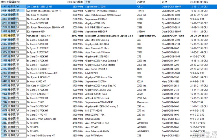This screenshot has width=217, height=138.
Task: Click the highlighted 33675 兆像素/秒 score bar
Action: (x=13, y=36)
